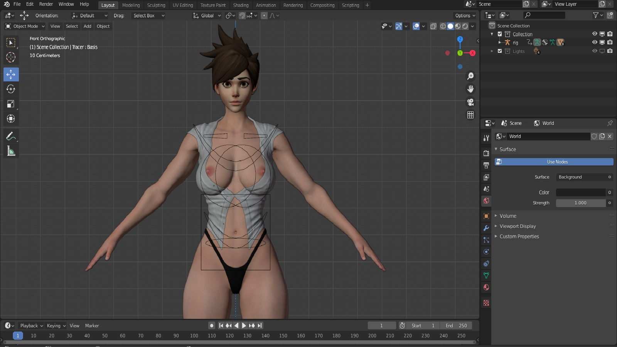Open the Object Constraints properties tab

[x=486, y=264]
